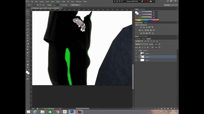Select the Move tool
This screenshot has width=204, height=114.
point(28,11)
